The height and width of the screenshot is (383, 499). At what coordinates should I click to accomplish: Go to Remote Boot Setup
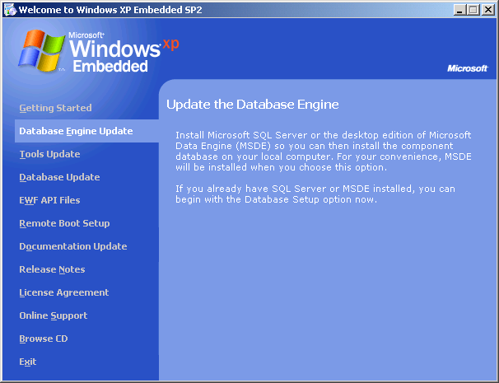pyautogui.click(x=64, y=223)
